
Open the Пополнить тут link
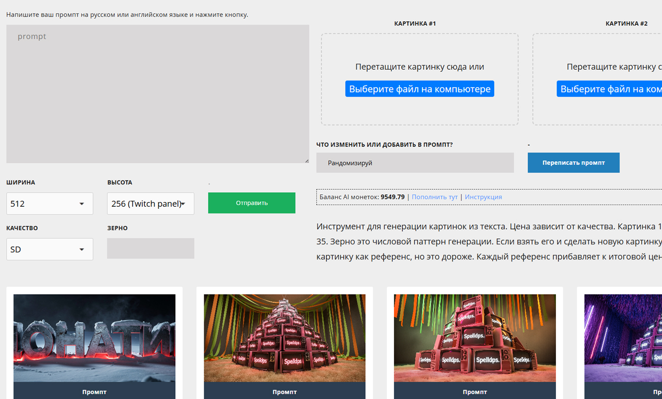point(434,197)
